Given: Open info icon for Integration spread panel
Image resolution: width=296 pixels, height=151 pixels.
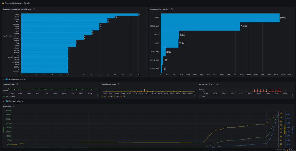Looking at the screenshot, I should pyautogui.click(x=34, y=9).
